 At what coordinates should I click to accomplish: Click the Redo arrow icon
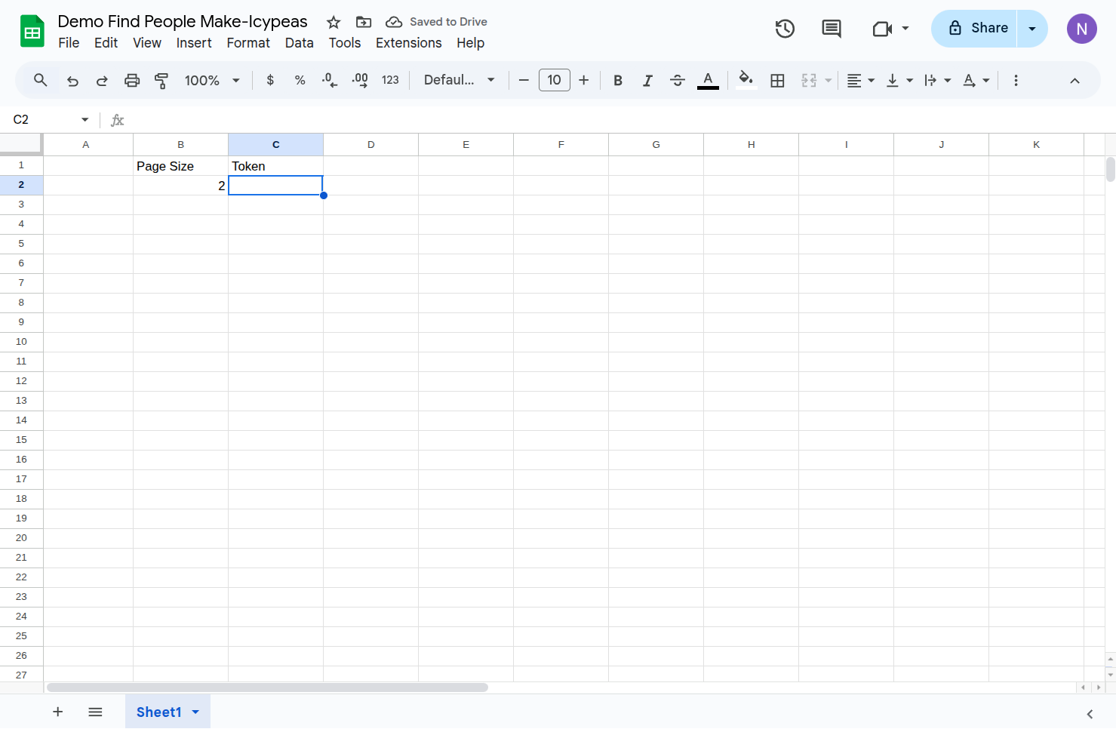click(x=102, y=81)
